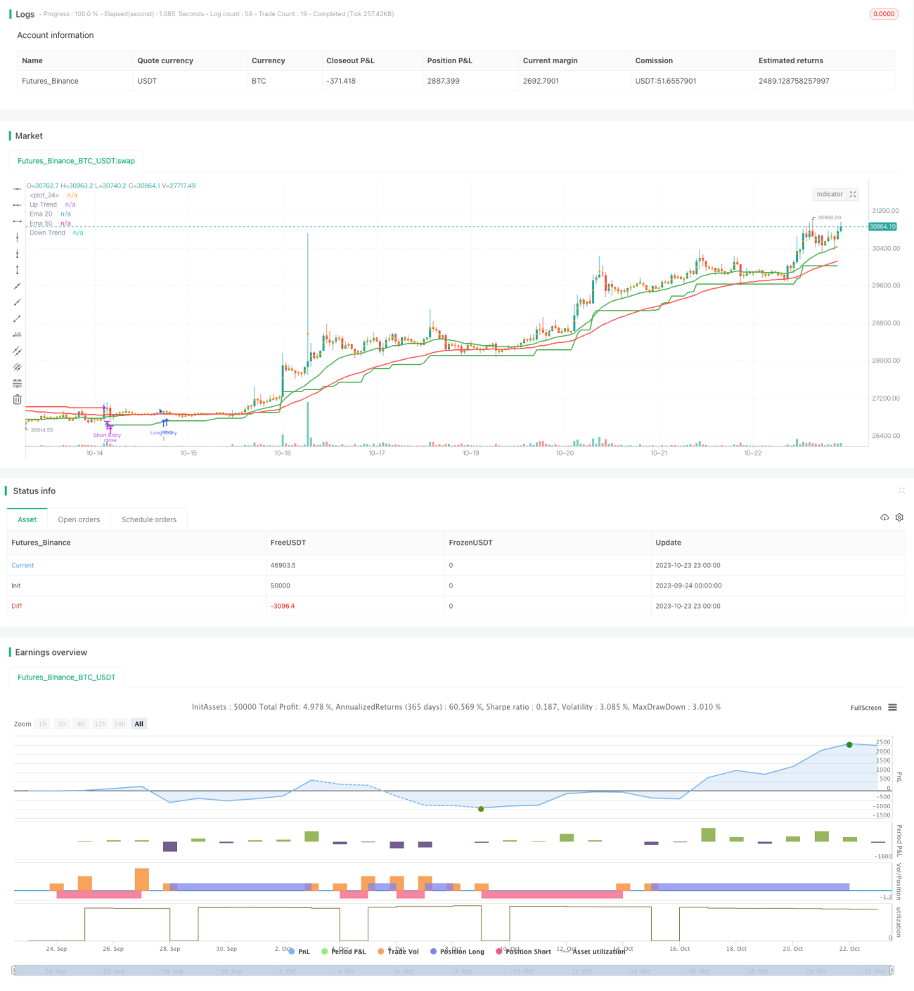914x991 pixels.
Task: Click the fullscreen arrows icon beside Indicator
Action: pyautogui.click(x=853, y=195)
